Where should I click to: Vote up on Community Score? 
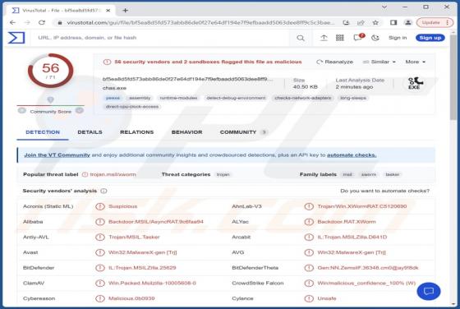pos(80,111)
